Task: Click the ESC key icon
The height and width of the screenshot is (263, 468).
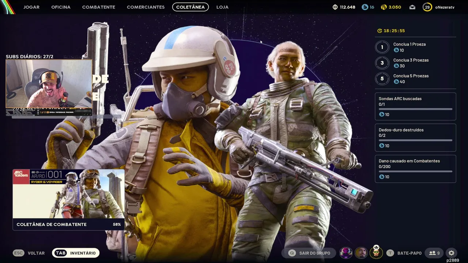Action: 18,253
